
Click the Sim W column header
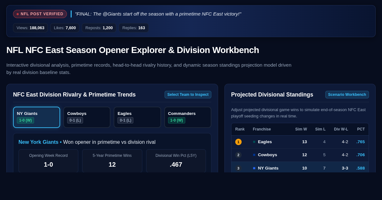[301, 129]
